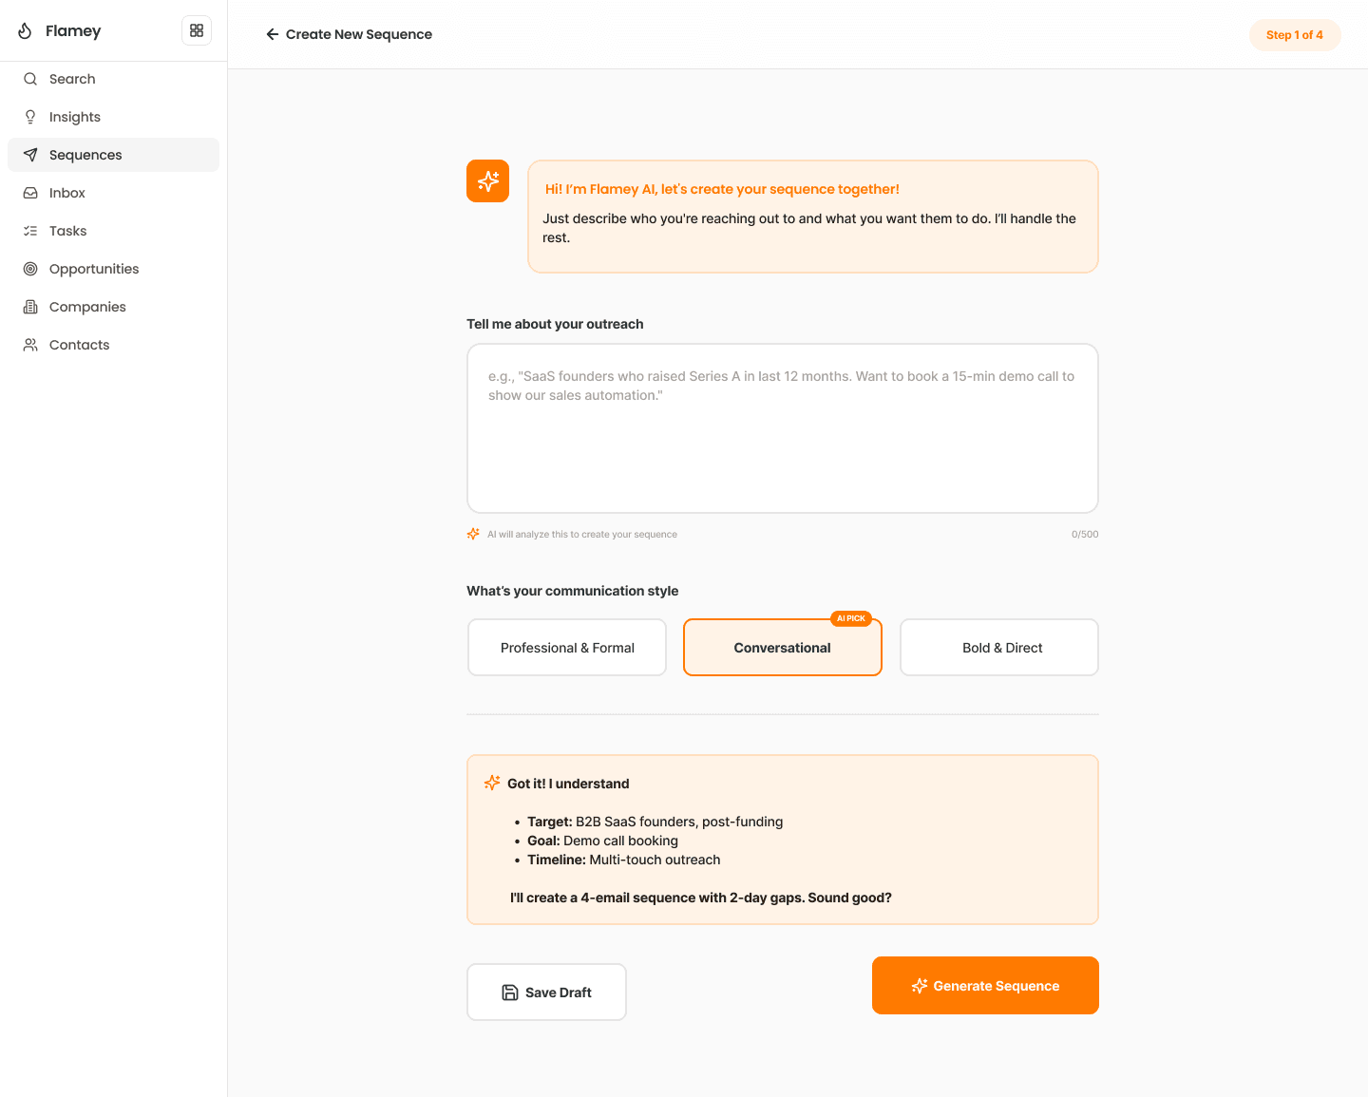Go to Inbox in the sidebar

click(66, 193)
